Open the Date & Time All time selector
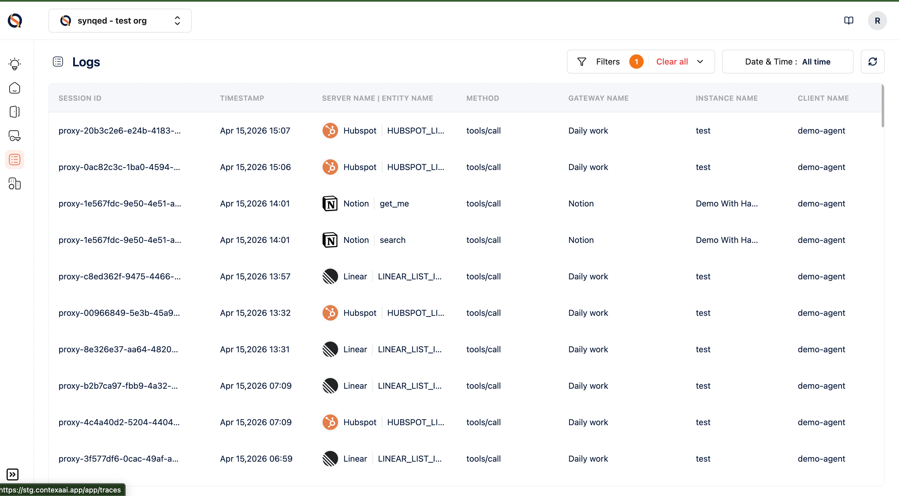Viewport: 899px width, 496px height. (787, 62)
